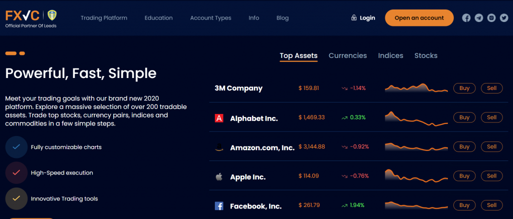Click the Amazon.com logo icon
The image size is (513, 219).
click(219, 147)
